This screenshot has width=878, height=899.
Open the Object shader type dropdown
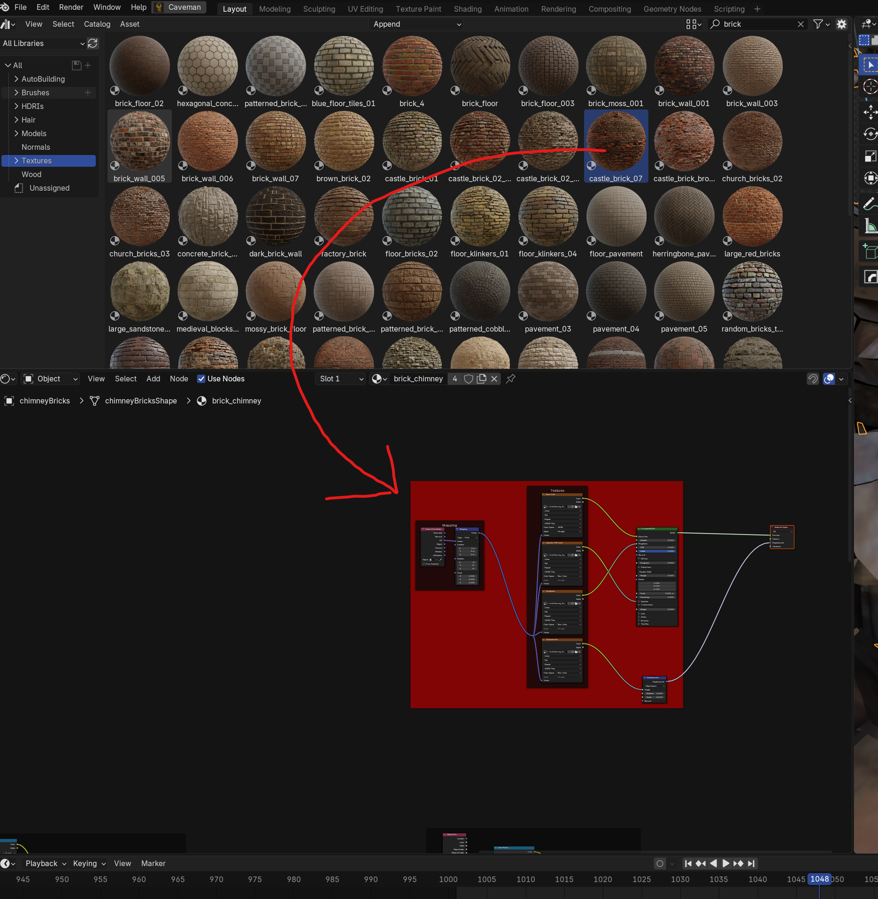pos(50,379)
